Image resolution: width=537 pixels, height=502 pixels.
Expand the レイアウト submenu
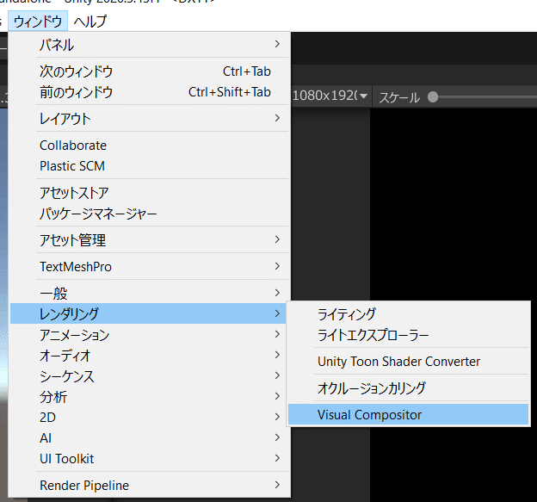click(150, 119)
